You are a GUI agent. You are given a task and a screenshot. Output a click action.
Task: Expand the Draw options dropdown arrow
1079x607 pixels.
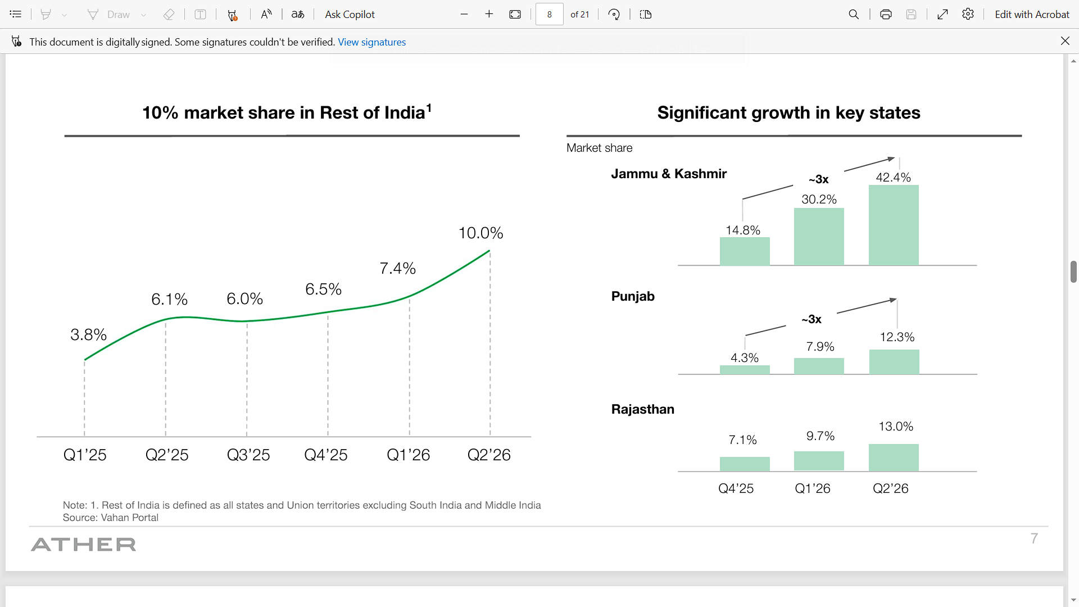pos(144,15)
